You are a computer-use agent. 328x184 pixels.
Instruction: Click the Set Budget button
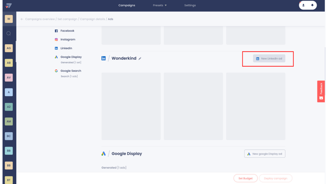(x=246, y=178)
